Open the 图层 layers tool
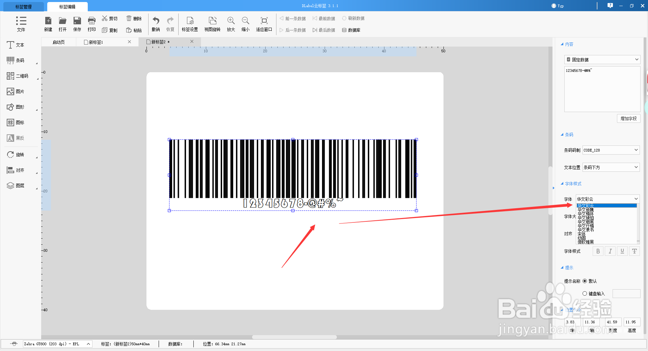 click(16, 186)
